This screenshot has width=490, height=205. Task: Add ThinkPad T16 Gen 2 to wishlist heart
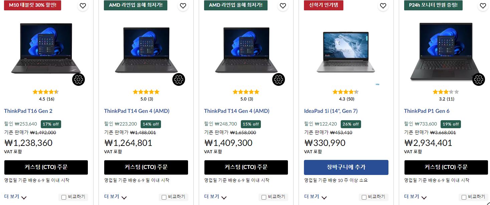click(x=83, y=6)
